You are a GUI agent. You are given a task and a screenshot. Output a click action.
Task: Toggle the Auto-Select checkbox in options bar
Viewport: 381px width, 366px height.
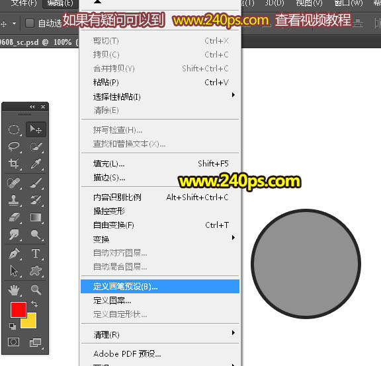[30, 23]
